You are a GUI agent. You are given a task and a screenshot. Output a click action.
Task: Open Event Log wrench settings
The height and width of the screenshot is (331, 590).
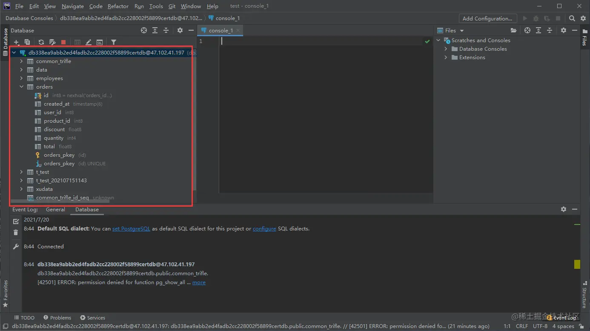point(16,247)
